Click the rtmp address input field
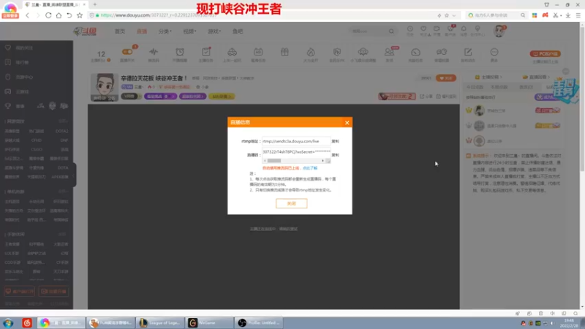Viewport: 585px width, 329px height. (x=296, y=141)
